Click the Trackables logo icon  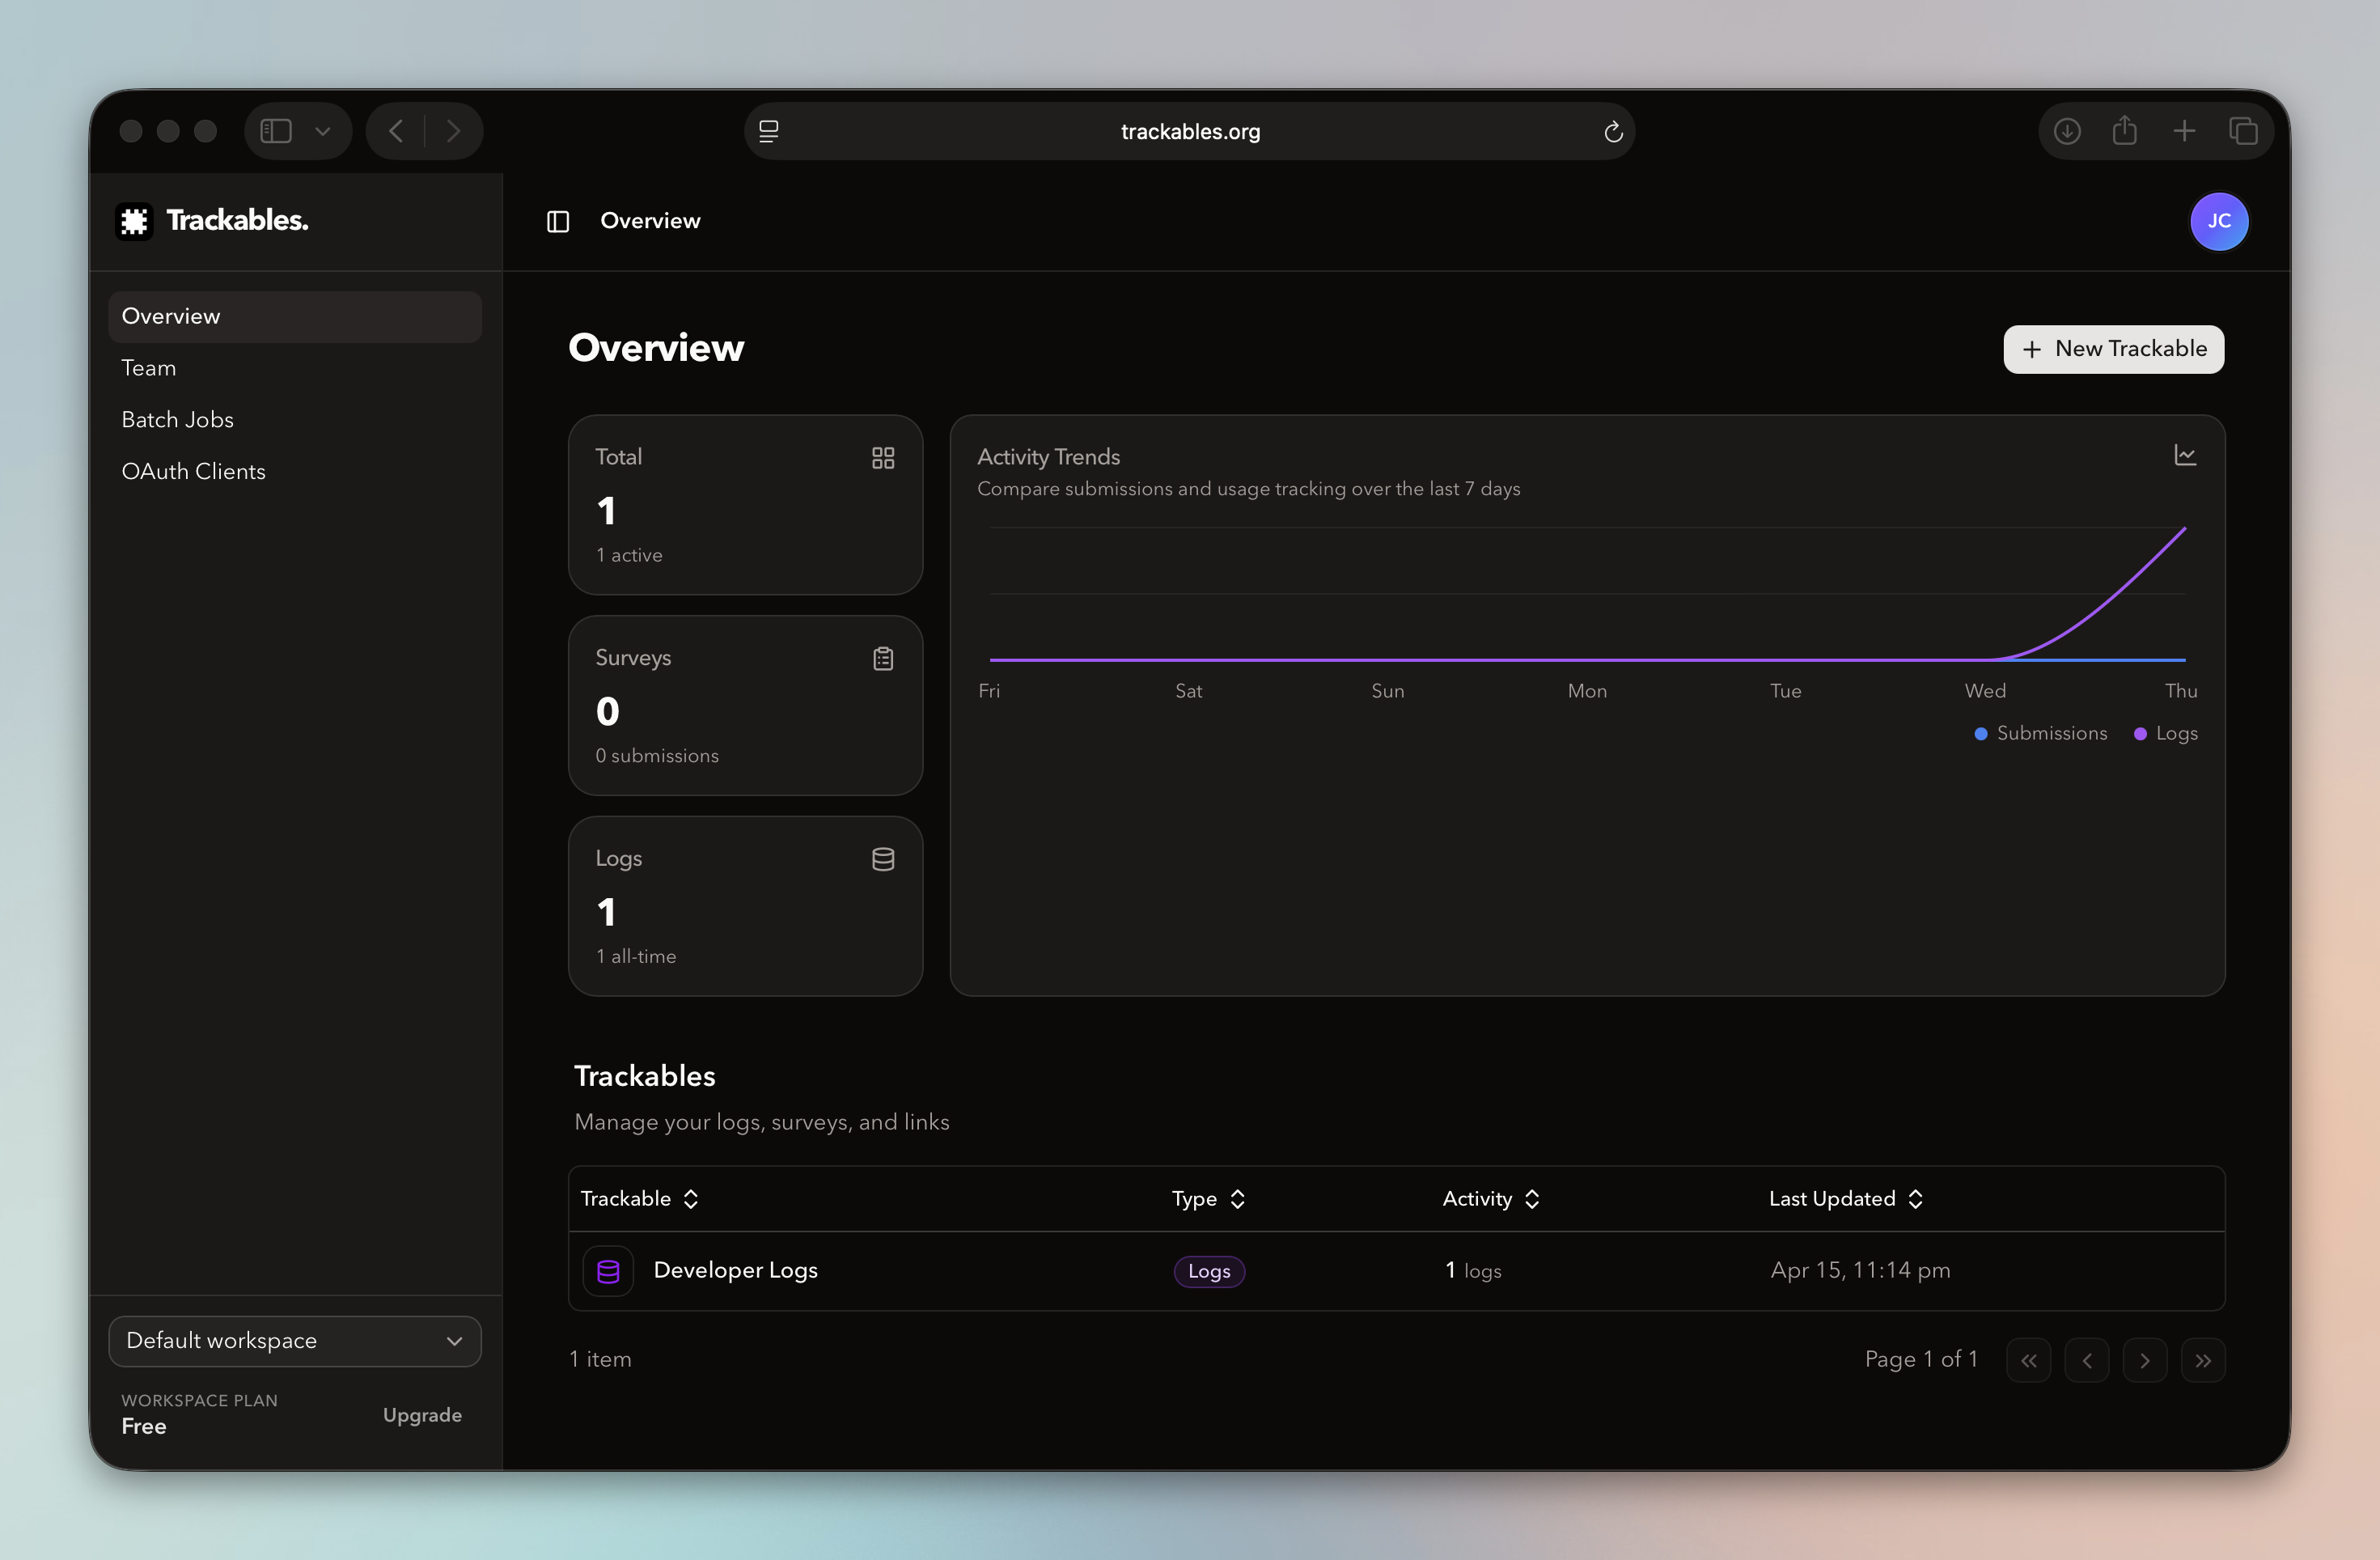[x=134, y=221]
